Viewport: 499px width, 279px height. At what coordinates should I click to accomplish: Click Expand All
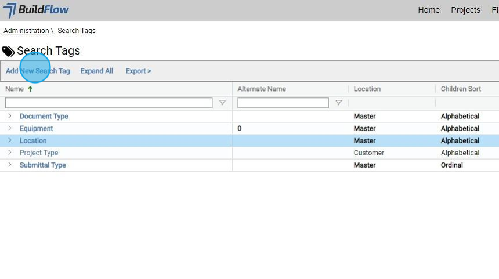click(96, 71)
